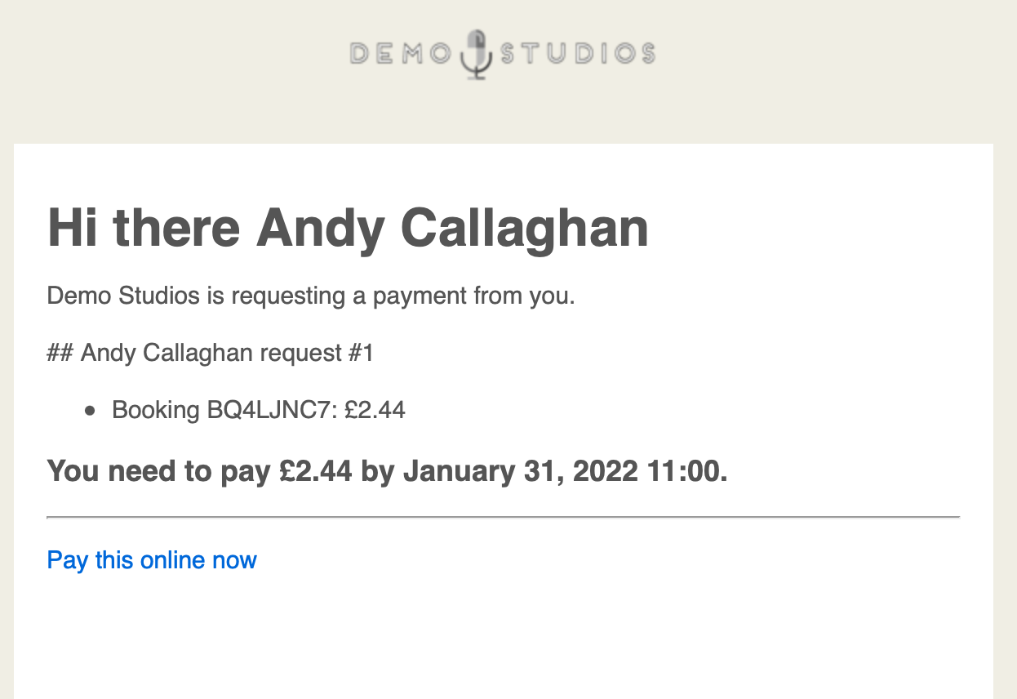Image resolution: width=1017 pixels, height=699 pixels.
Task: Click the word DEMO in the header logo
Action: (x=401, y=54)
